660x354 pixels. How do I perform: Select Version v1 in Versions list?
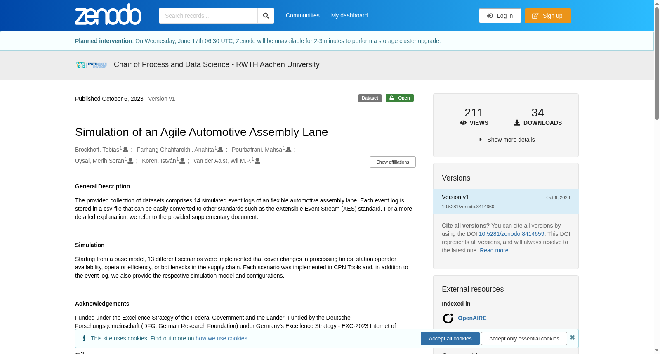[x=506, y=202]
